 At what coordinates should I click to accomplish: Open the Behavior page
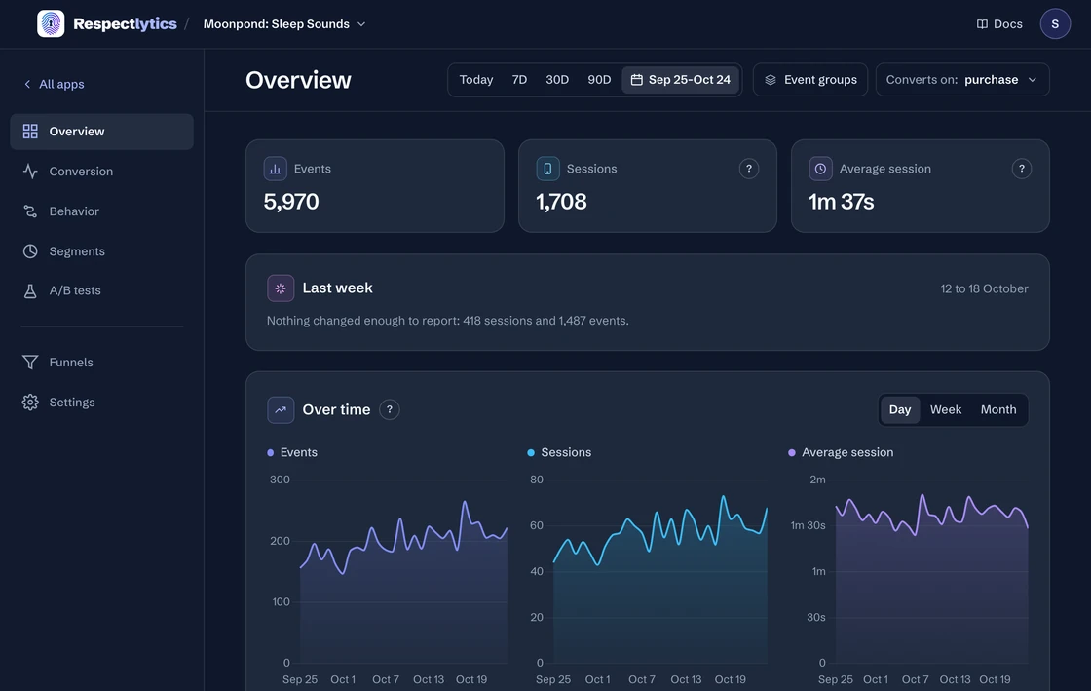coord(101,211)
